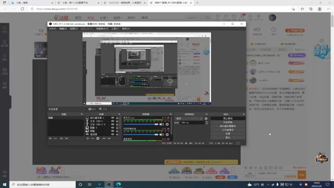Image resolution: width=334 pixels, height=188 pixels.
Task: Open OBS 设置 from the controls panel
Action: pyautogui.click(x=228, y=134)
